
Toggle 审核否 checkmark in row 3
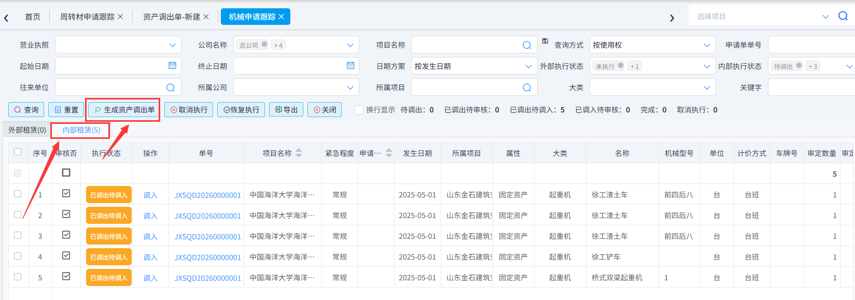[66, 235]
